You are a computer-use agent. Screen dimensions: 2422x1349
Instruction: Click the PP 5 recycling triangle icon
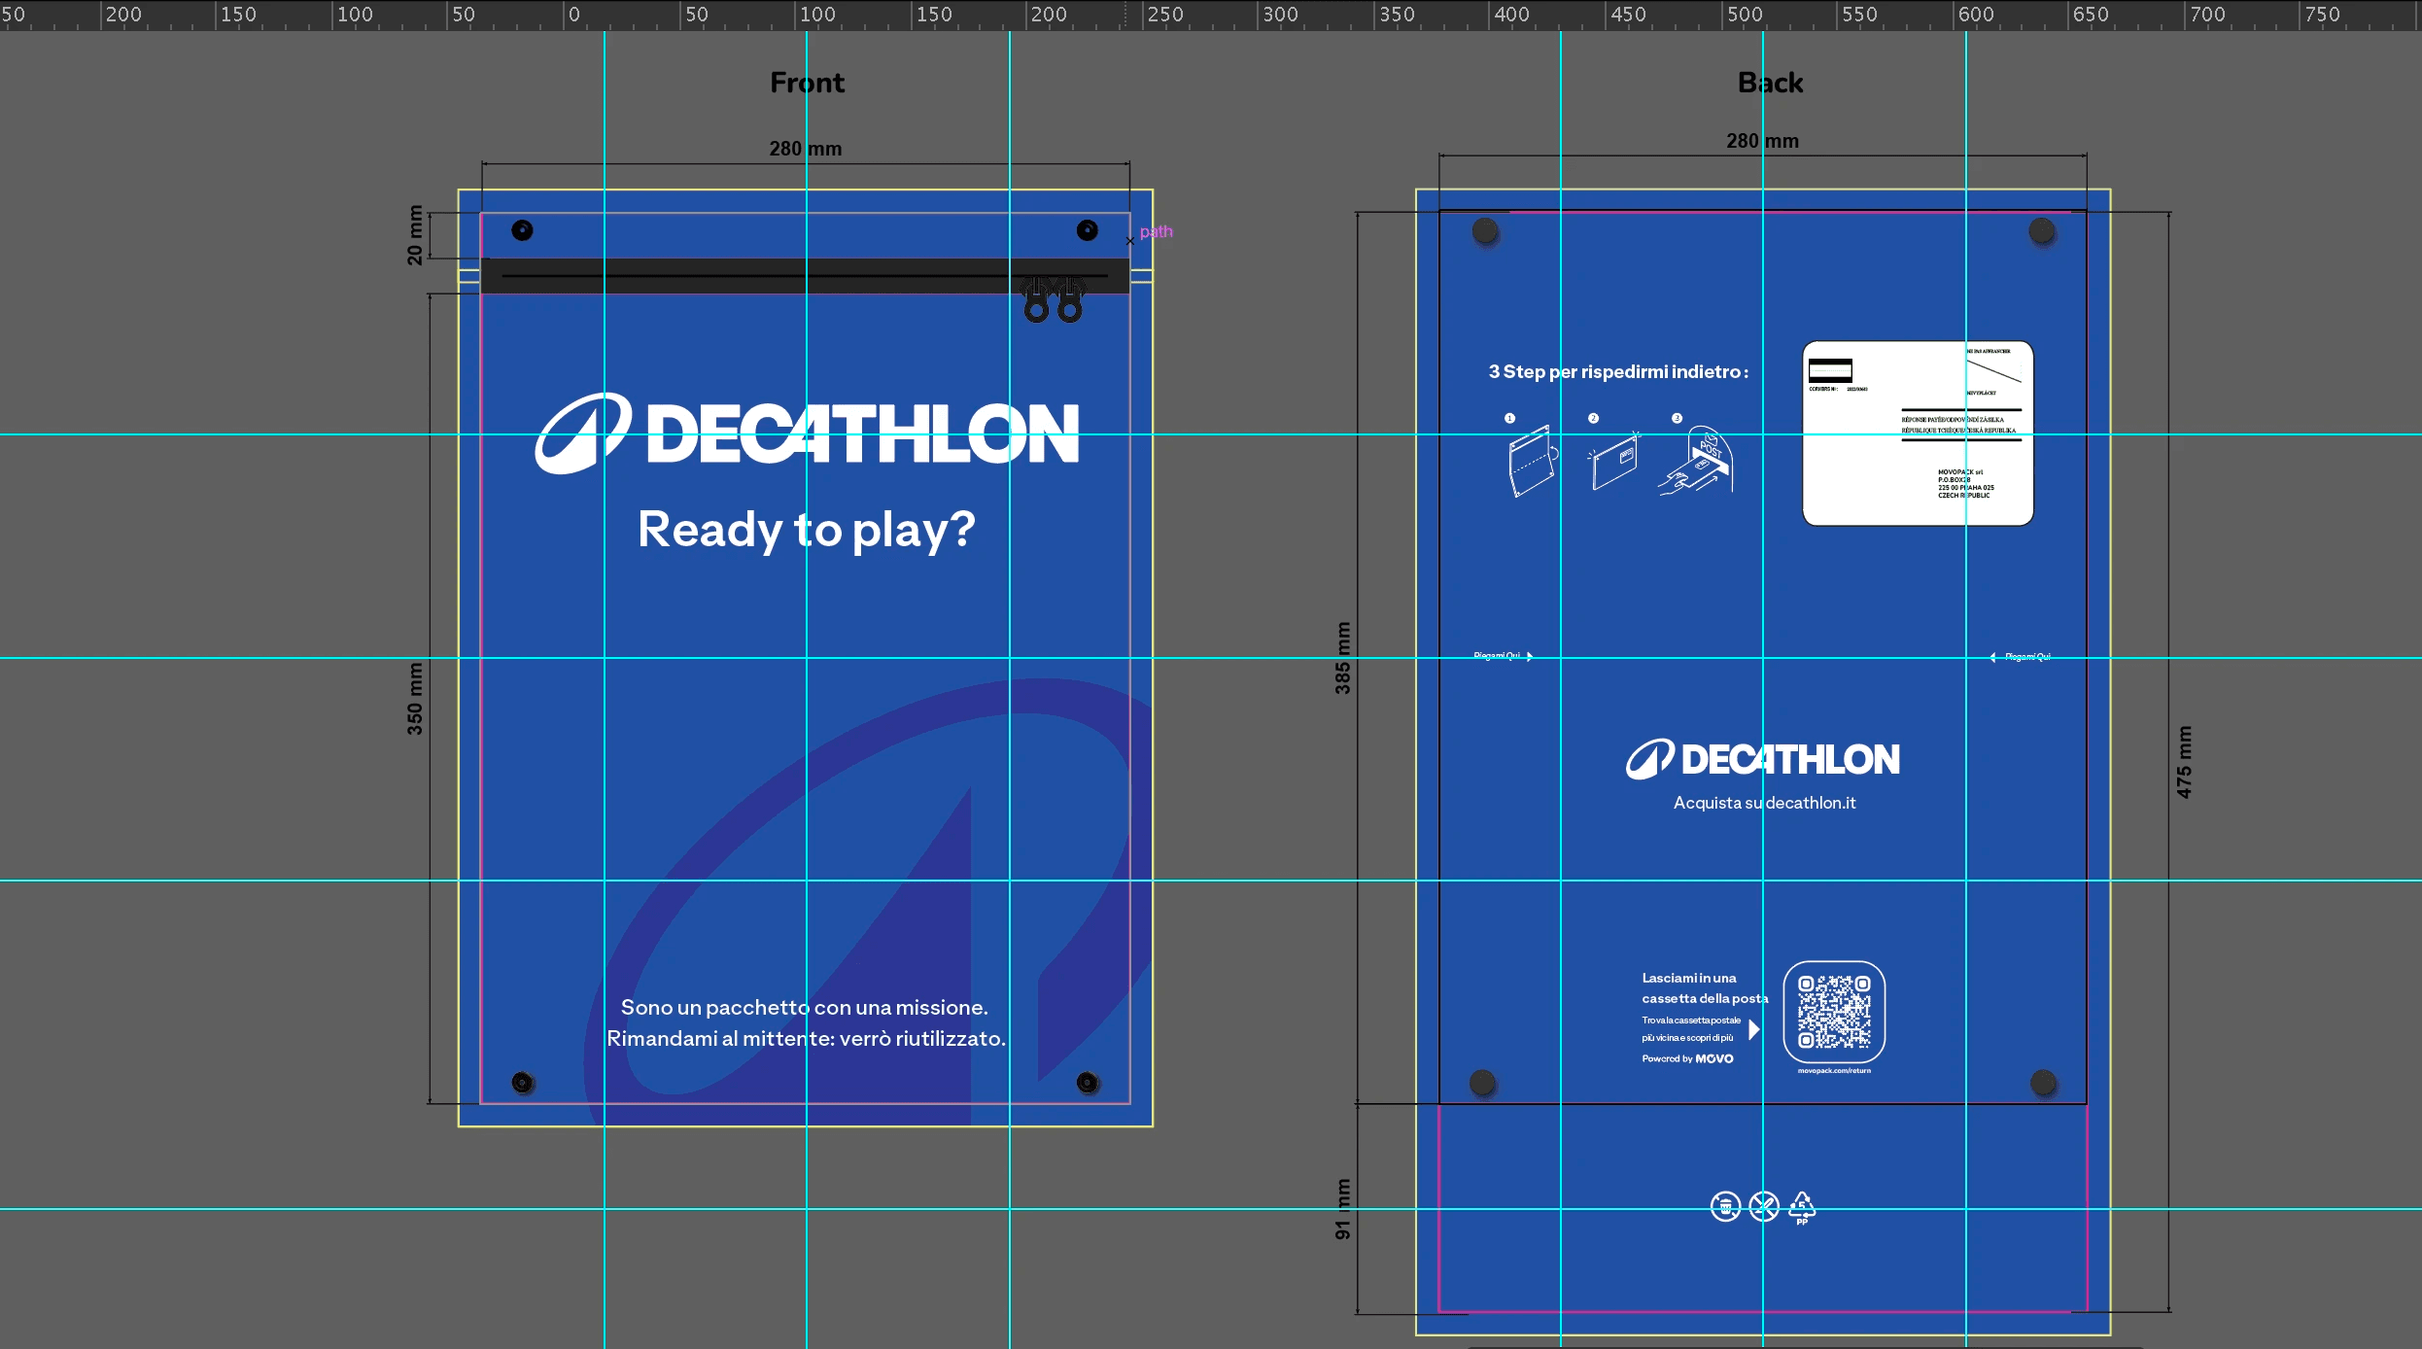(x=1802, y=1206)
